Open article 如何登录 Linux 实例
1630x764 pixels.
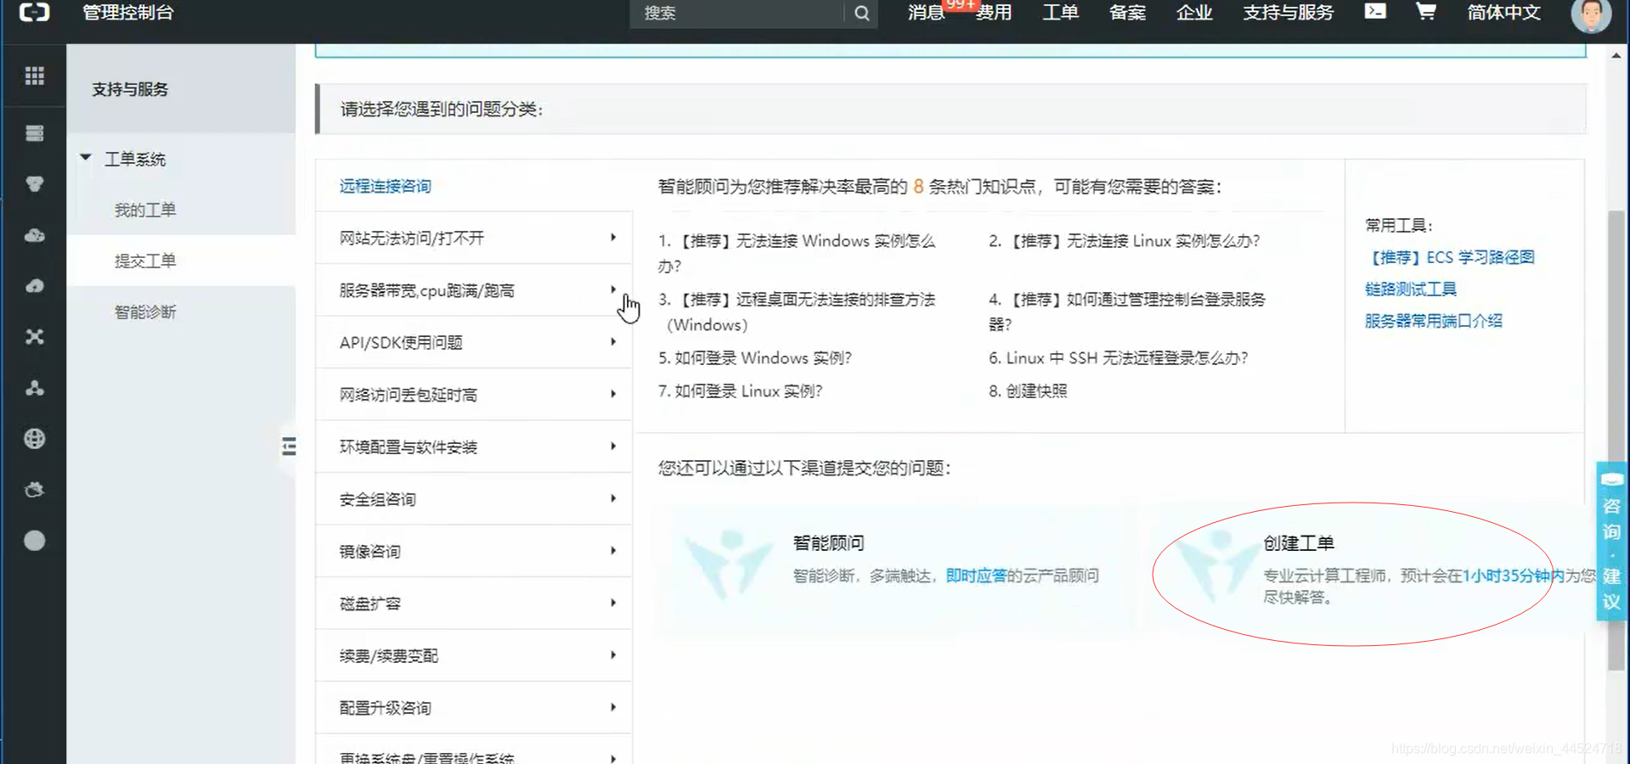point(740,391)
